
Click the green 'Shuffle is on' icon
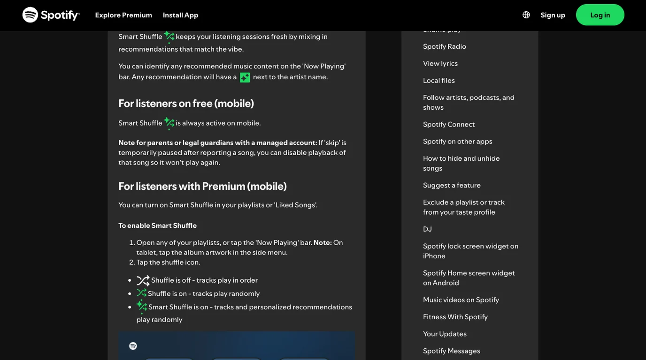coord(142,293)
